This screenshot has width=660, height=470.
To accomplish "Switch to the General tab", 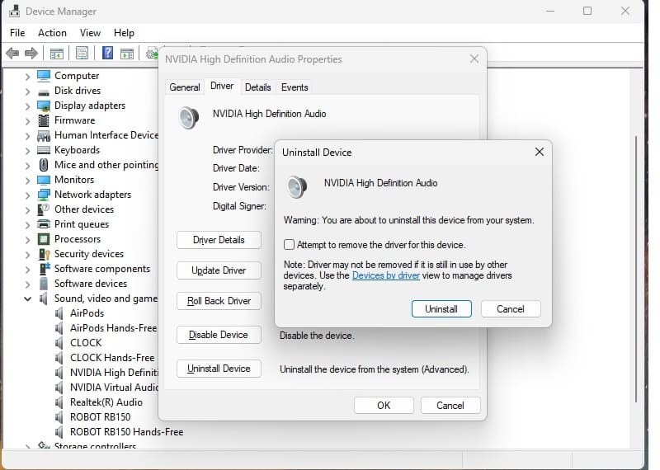I will (x=184, y=87).
